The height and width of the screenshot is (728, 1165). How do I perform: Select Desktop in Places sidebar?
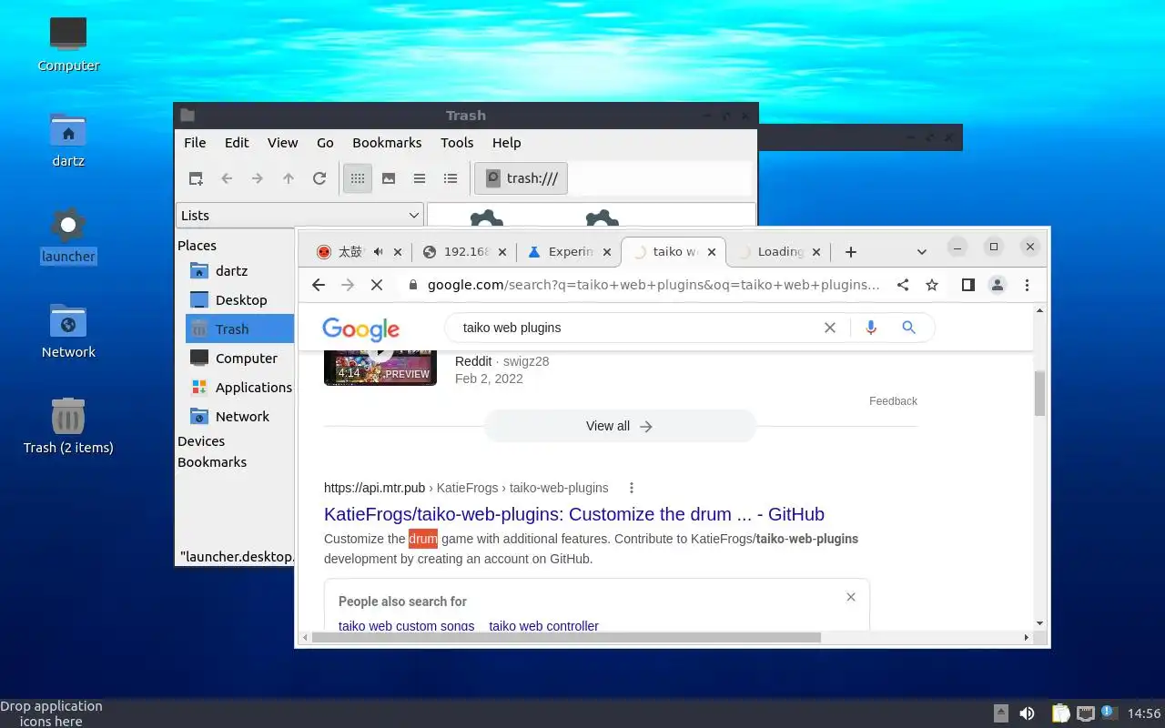(x=239, y=299)
